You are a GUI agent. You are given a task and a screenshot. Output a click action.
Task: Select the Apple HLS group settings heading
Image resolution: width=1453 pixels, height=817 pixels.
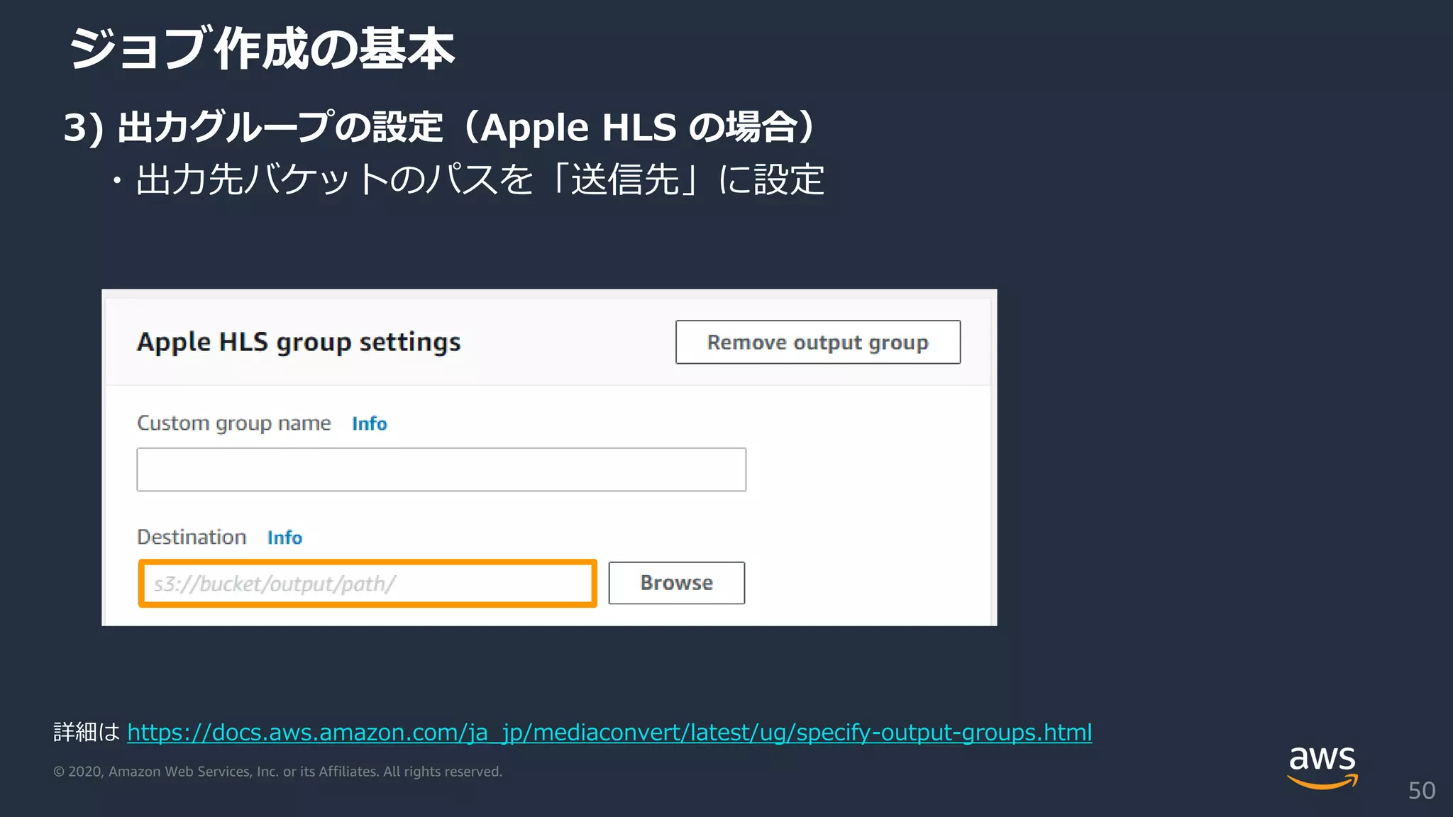coord(299,343)
